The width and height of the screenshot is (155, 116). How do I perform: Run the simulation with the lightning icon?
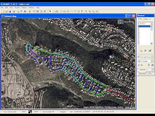point(30,11)
